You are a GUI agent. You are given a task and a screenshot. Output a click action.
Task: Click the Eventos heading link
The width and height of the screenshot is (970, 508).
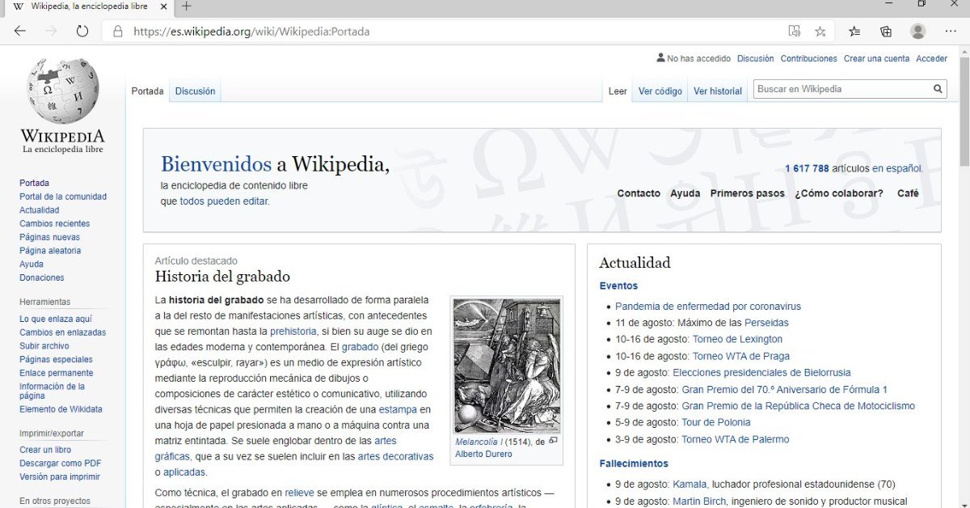pos(618,286)
